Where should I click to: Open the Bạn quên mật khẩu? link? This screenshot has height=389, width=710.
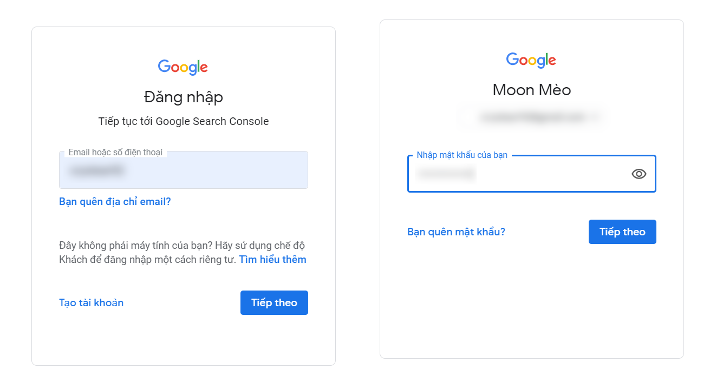coord(456,232)
